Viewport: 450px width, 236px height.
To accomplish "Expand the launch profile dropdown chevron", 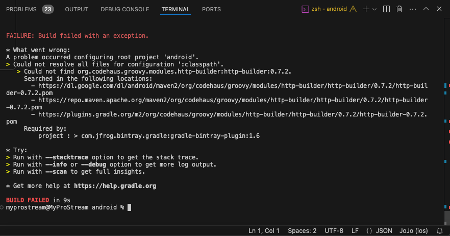I will (x=374, y=9).
